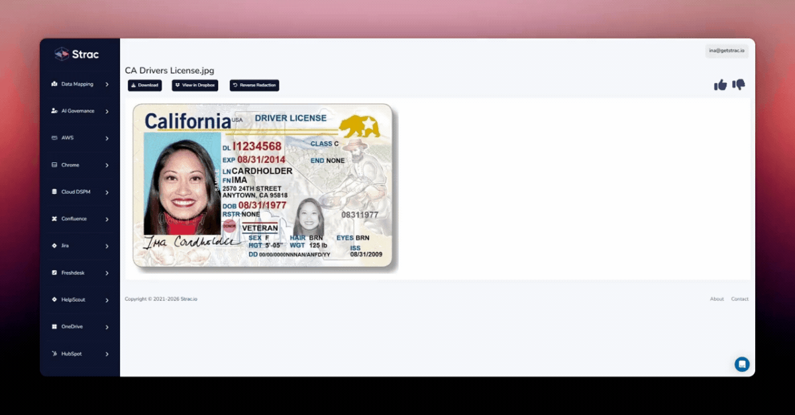
Task: Click the Strac logo icon
Action: pos(62,54)
